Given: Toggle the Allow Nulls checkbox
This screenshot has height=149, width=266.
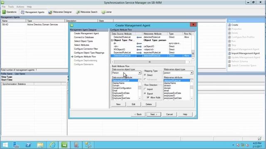Looking at the screenshot, I should [148, 98].
